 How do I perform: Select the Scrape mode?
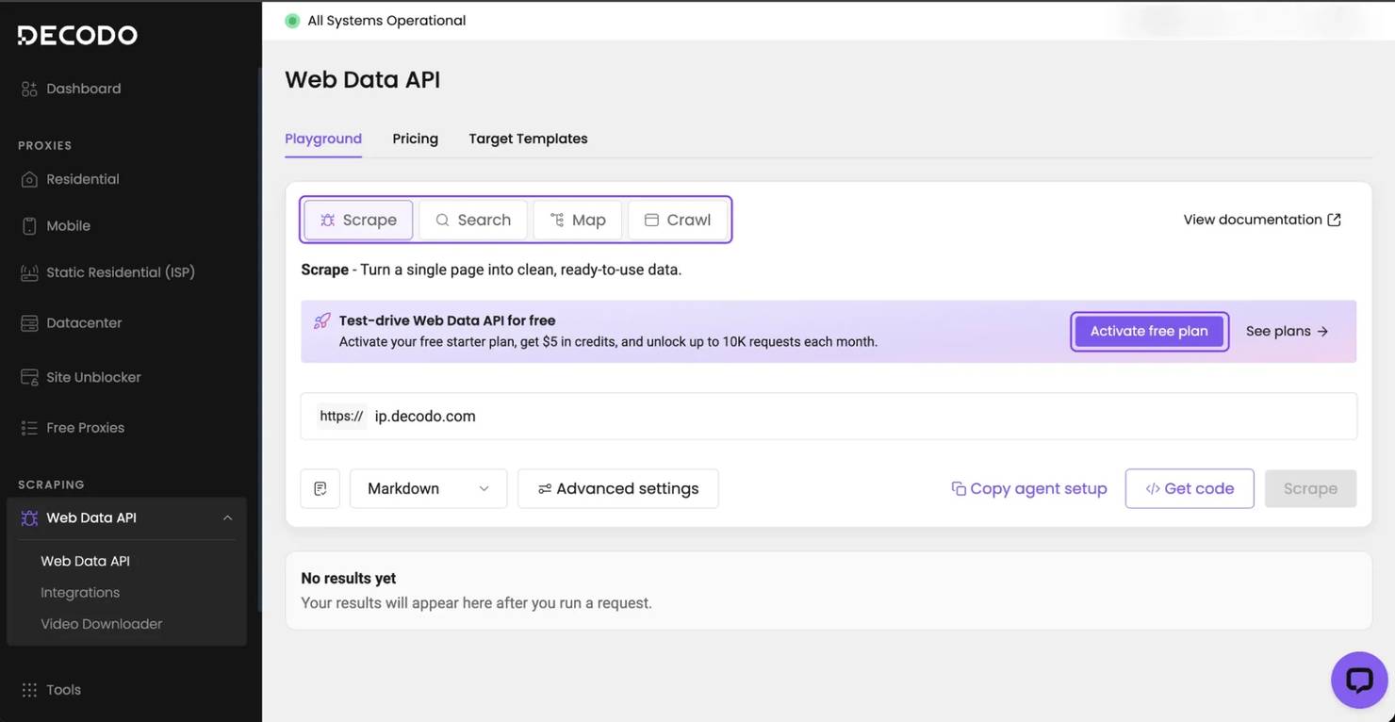point(358,220)
